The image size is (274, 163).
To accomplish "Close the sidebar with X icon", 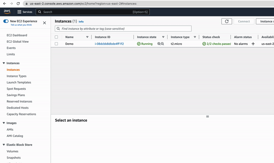I will click(45, 23).
